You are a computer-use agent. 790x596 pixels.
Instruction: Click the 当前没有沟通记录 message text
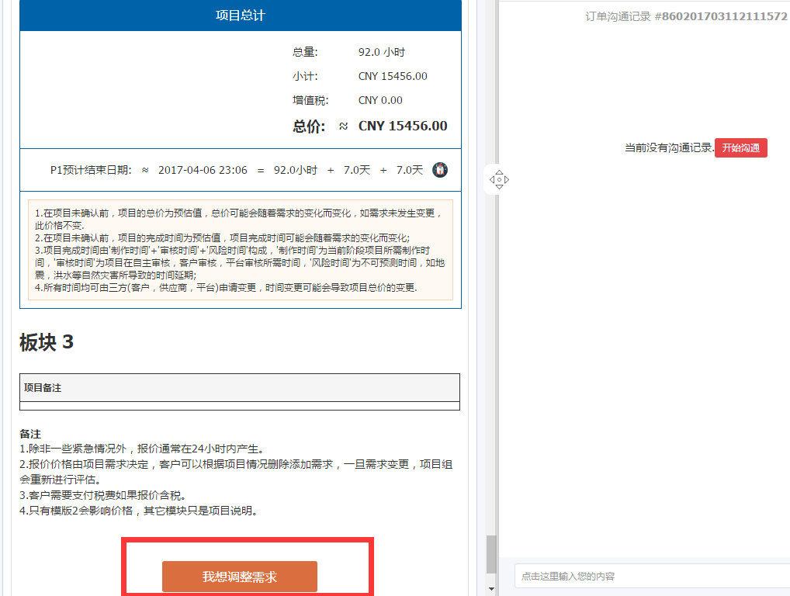[x=668, y=147]
